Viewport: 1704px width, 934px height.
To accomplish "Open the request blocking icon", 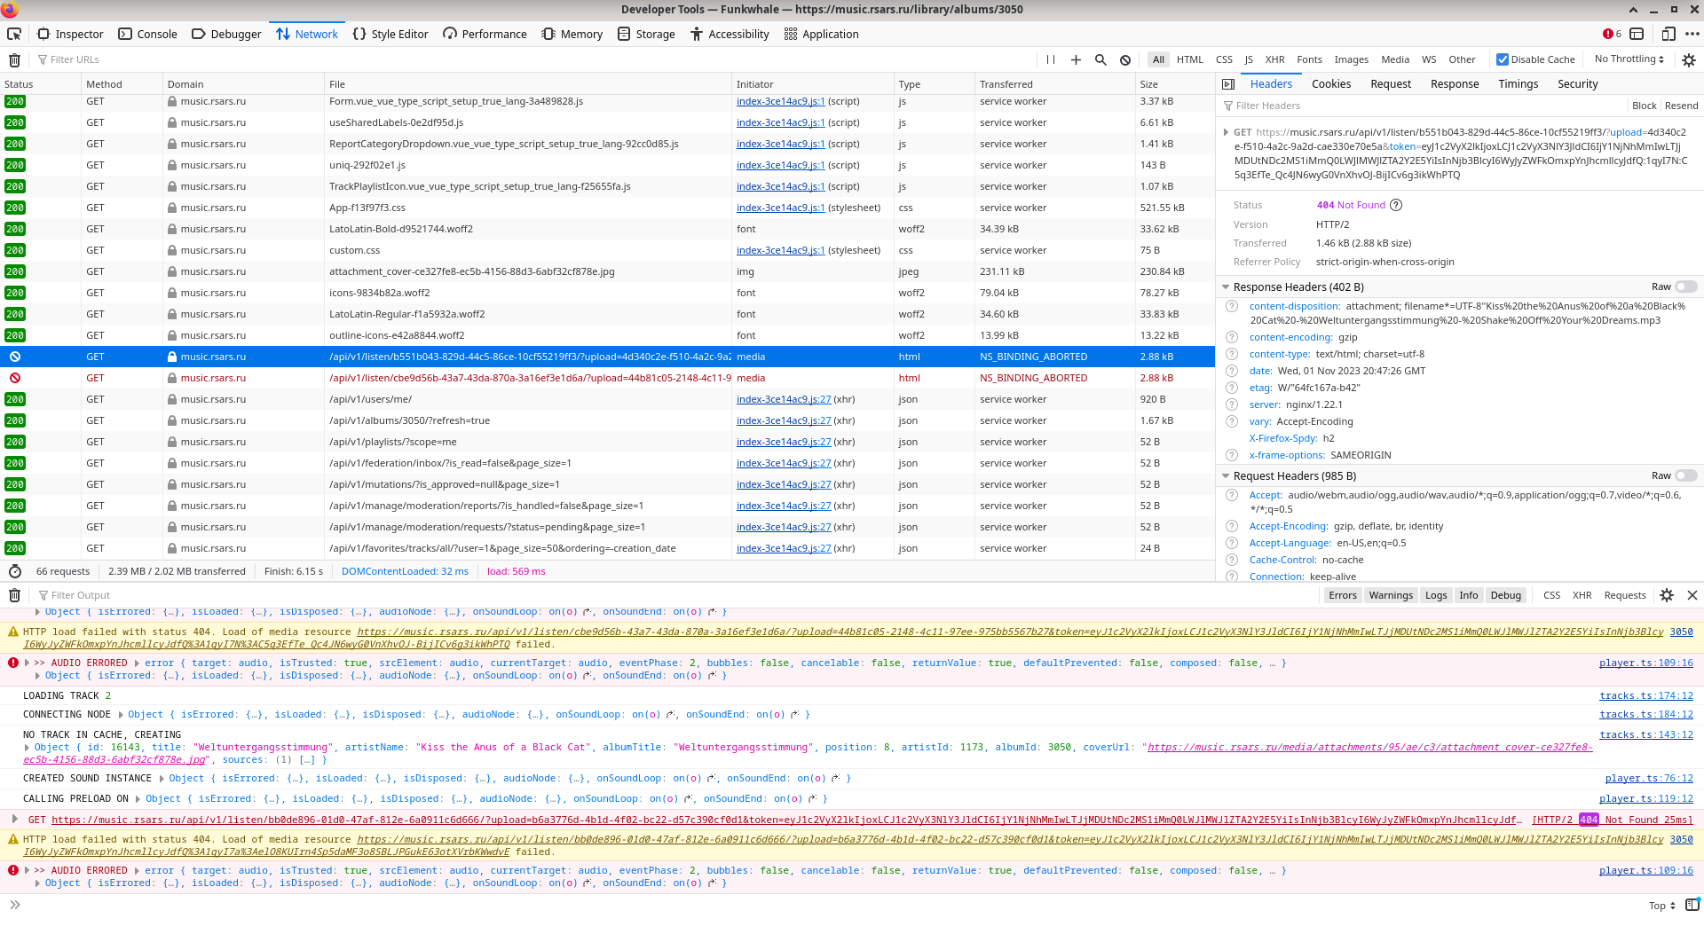I will click(1125, 59).
